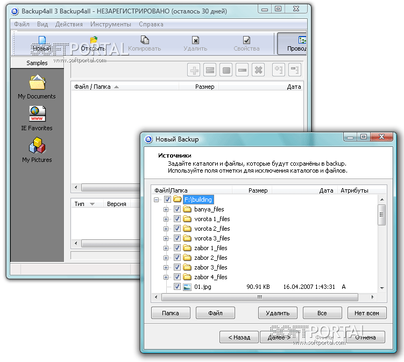Click the Папка button to add a folder
Viewport: 404px width, 362px height.
(171, 313)
